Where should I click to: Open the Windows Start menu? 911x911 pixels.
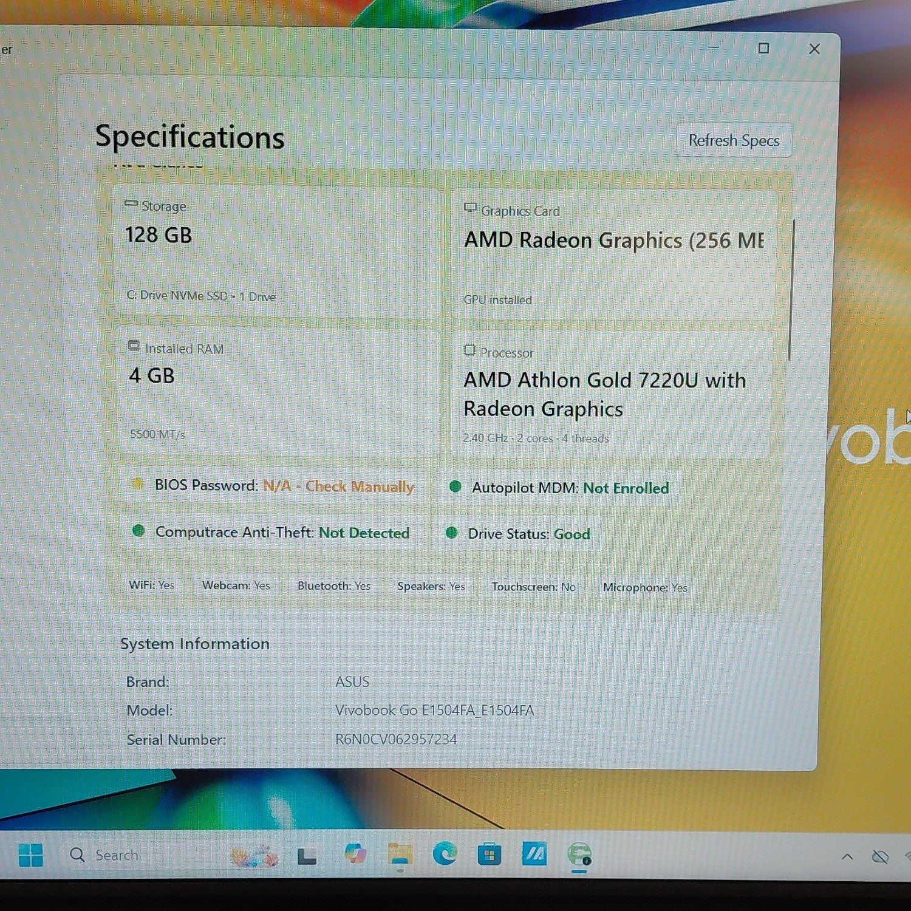coord(30,855)
